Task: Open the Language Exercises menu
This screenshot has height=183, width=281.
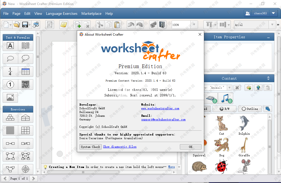Action: click(x=62, y=13)
